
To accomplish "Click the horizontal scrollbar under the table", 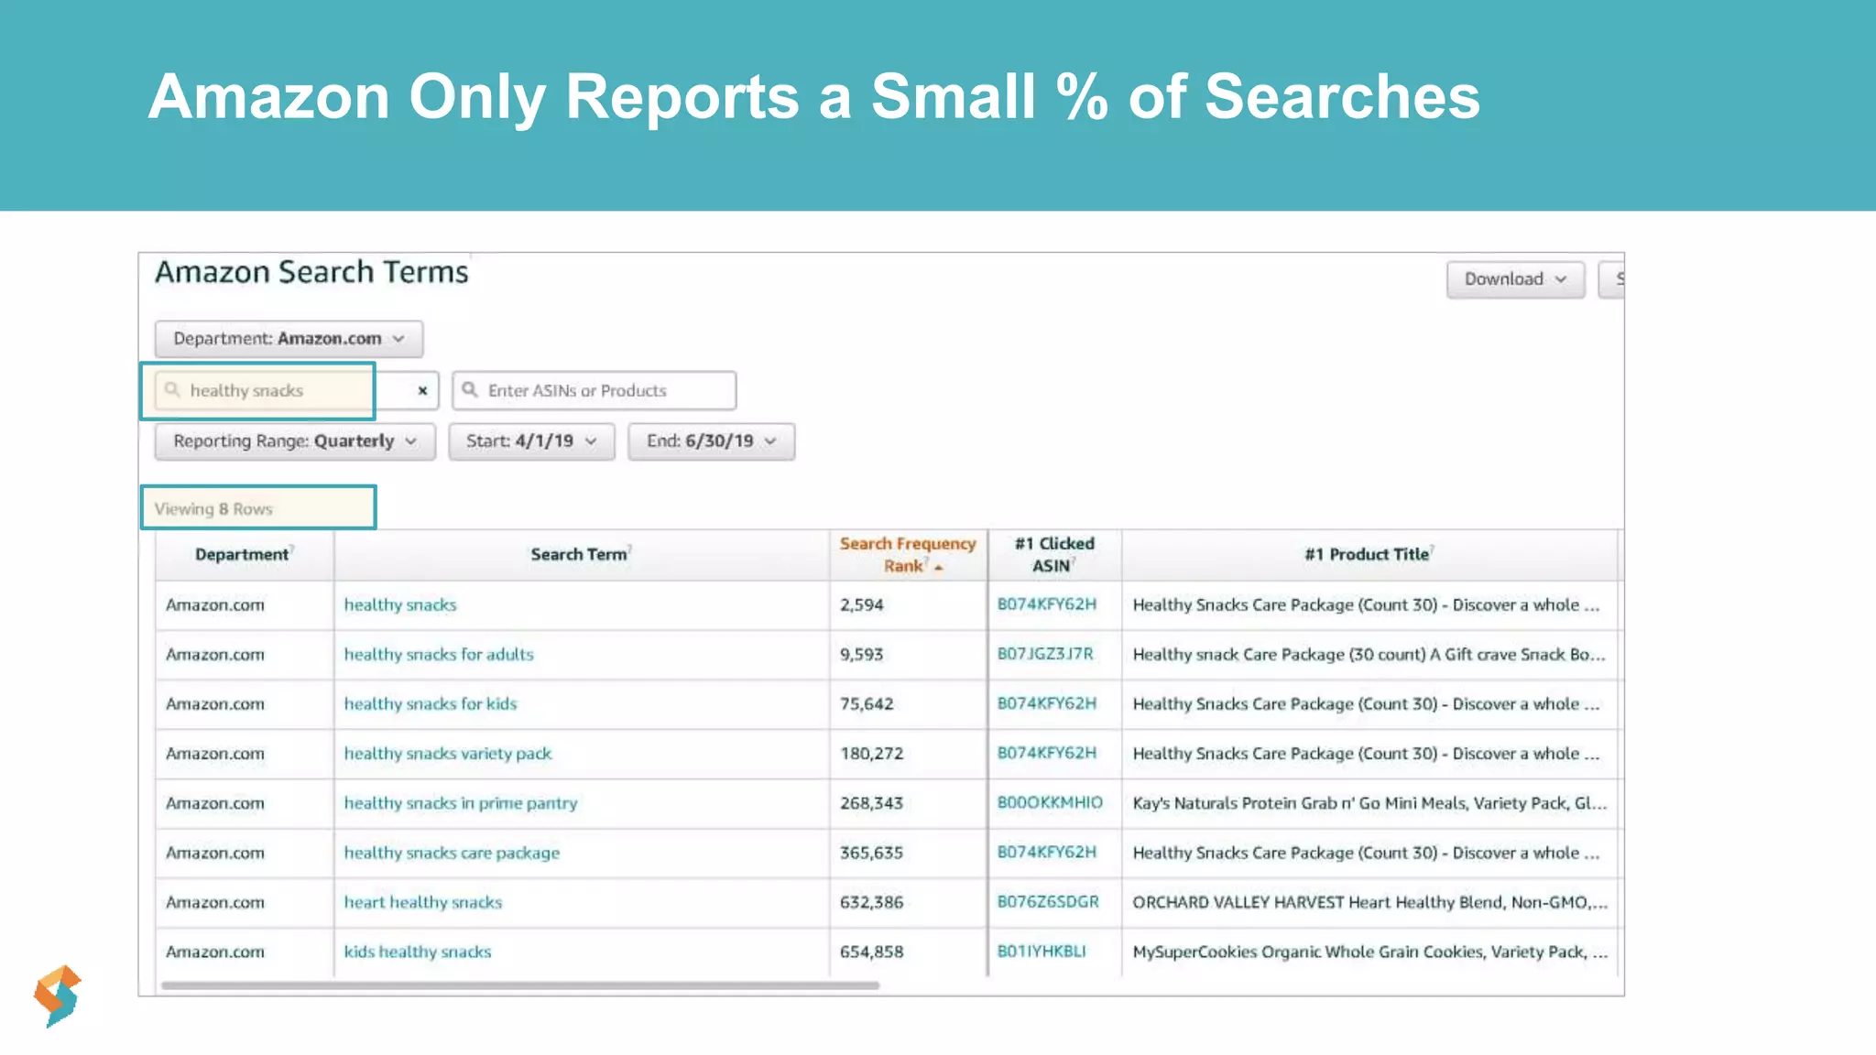I will pos(520,985).
